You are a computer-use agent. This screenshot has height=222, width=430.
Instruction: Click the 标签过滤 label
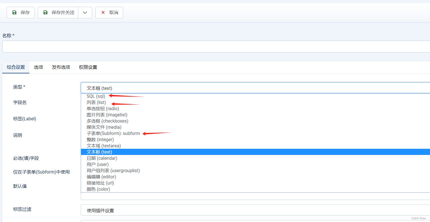click(22, 209)
